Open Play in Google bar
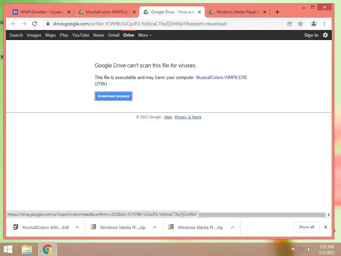Image resolution: width=341 pixels, height=256 pixels. point(64,35)
